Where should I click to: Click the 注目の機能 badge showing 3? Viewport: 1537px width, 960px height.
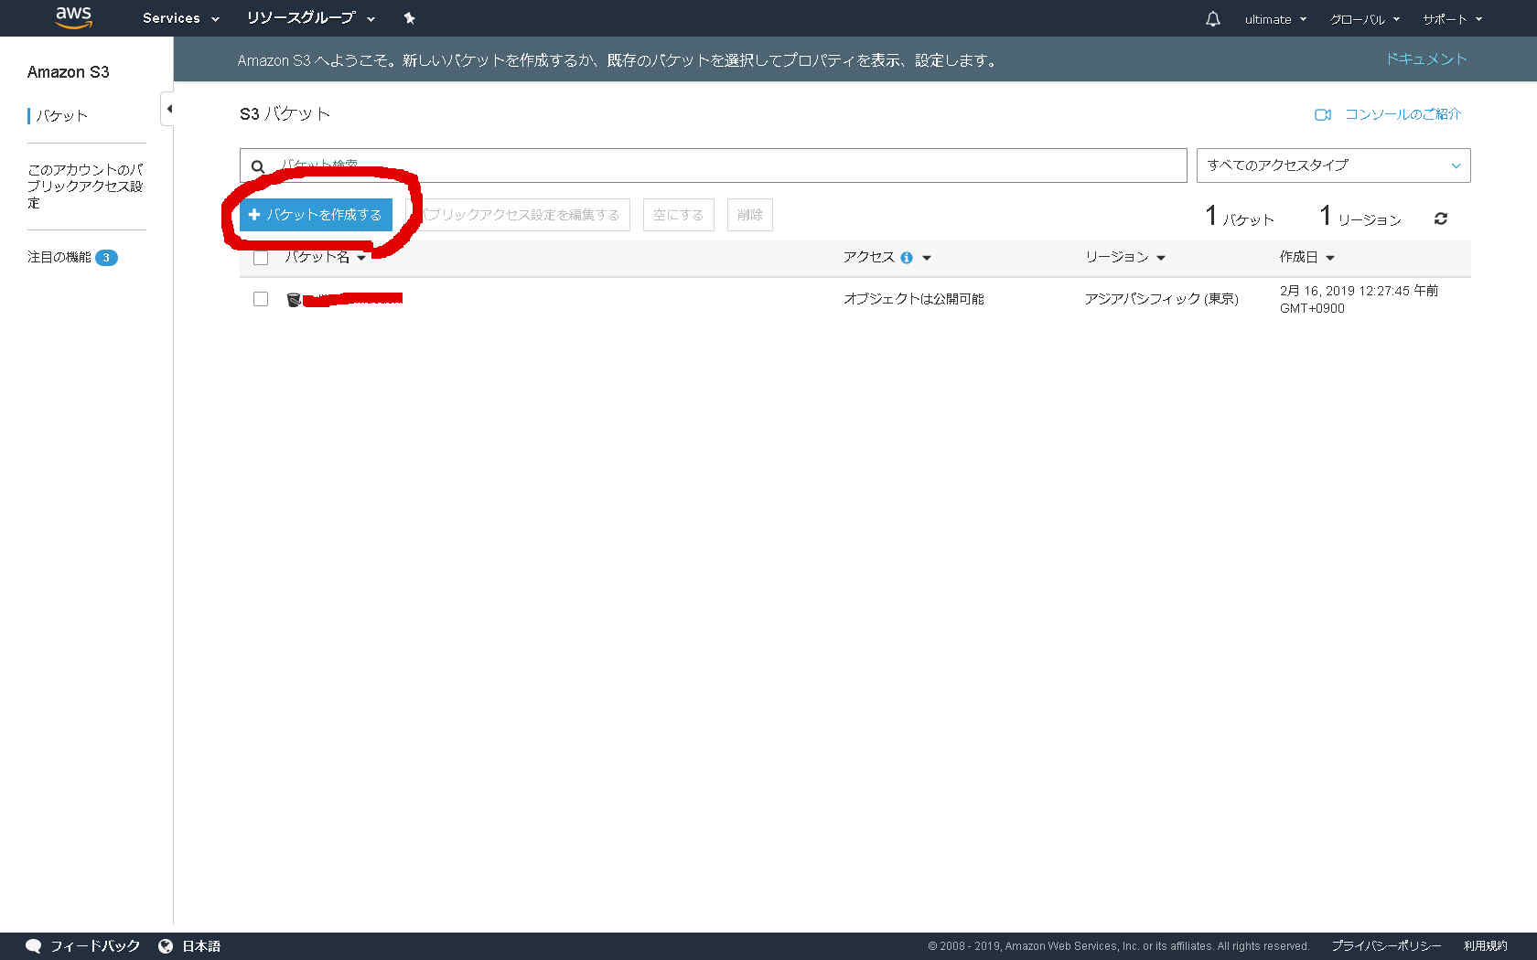pyautogui.click(x=106, y=258)
